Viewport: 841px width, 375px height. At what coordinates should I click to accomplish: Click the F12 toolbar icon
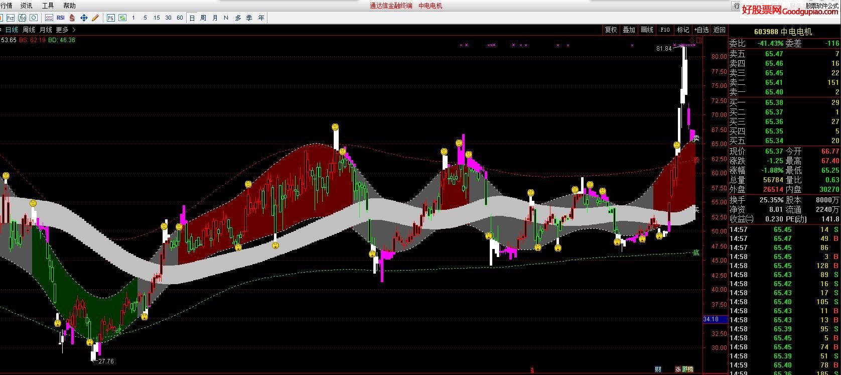[x=10, y=18]
